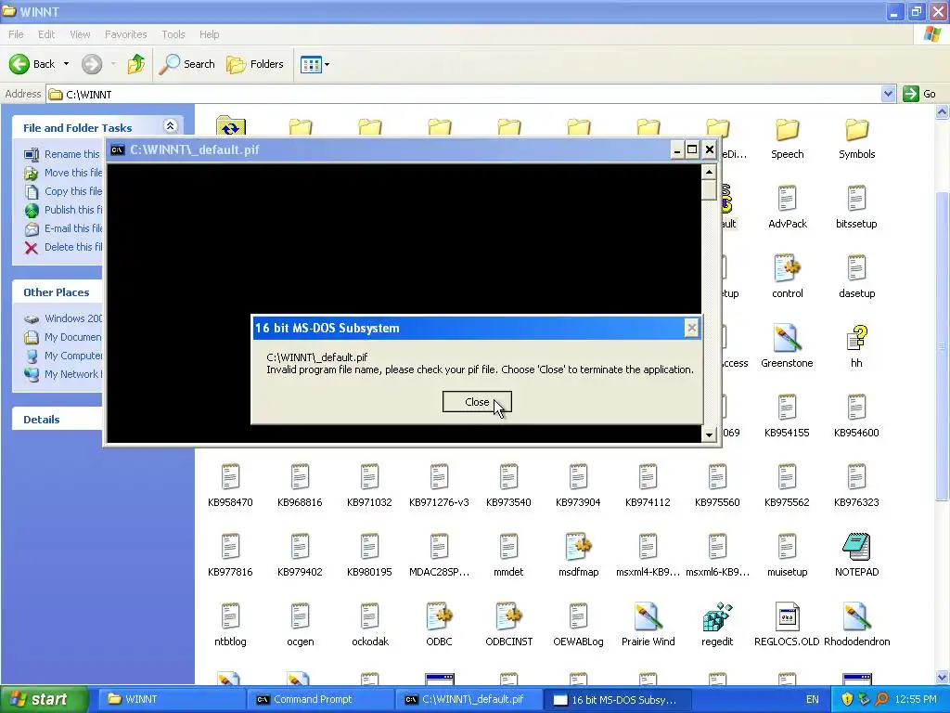Collapse the File and Folder Tasks panel
Screen dimensions: 950x713
(x=171, y=125)
